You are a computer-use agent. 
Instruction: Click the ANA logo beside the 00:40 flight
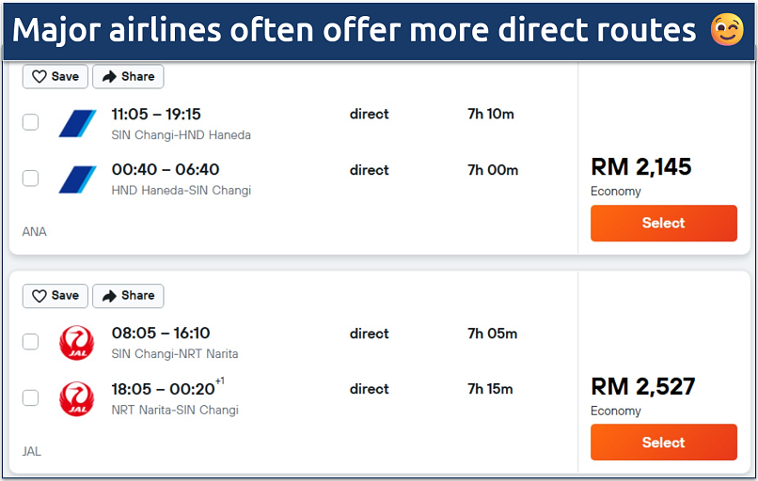(77, 178)
